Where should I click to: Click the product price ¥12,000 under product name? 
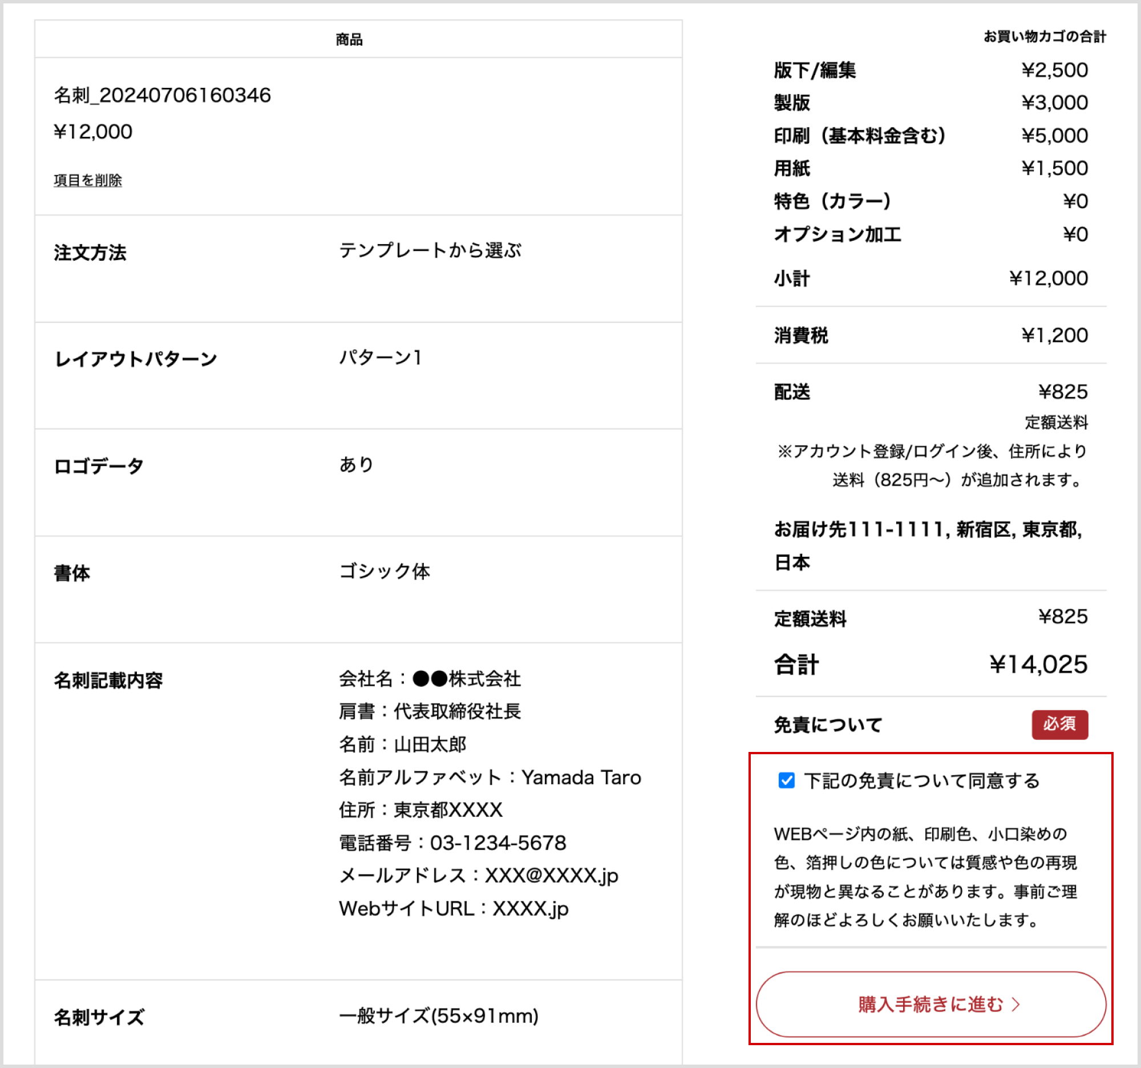point(93,132)
